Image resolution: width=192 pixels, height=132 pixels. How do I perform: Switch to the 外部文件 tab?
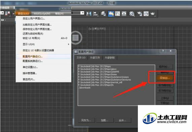click(95, 58)
